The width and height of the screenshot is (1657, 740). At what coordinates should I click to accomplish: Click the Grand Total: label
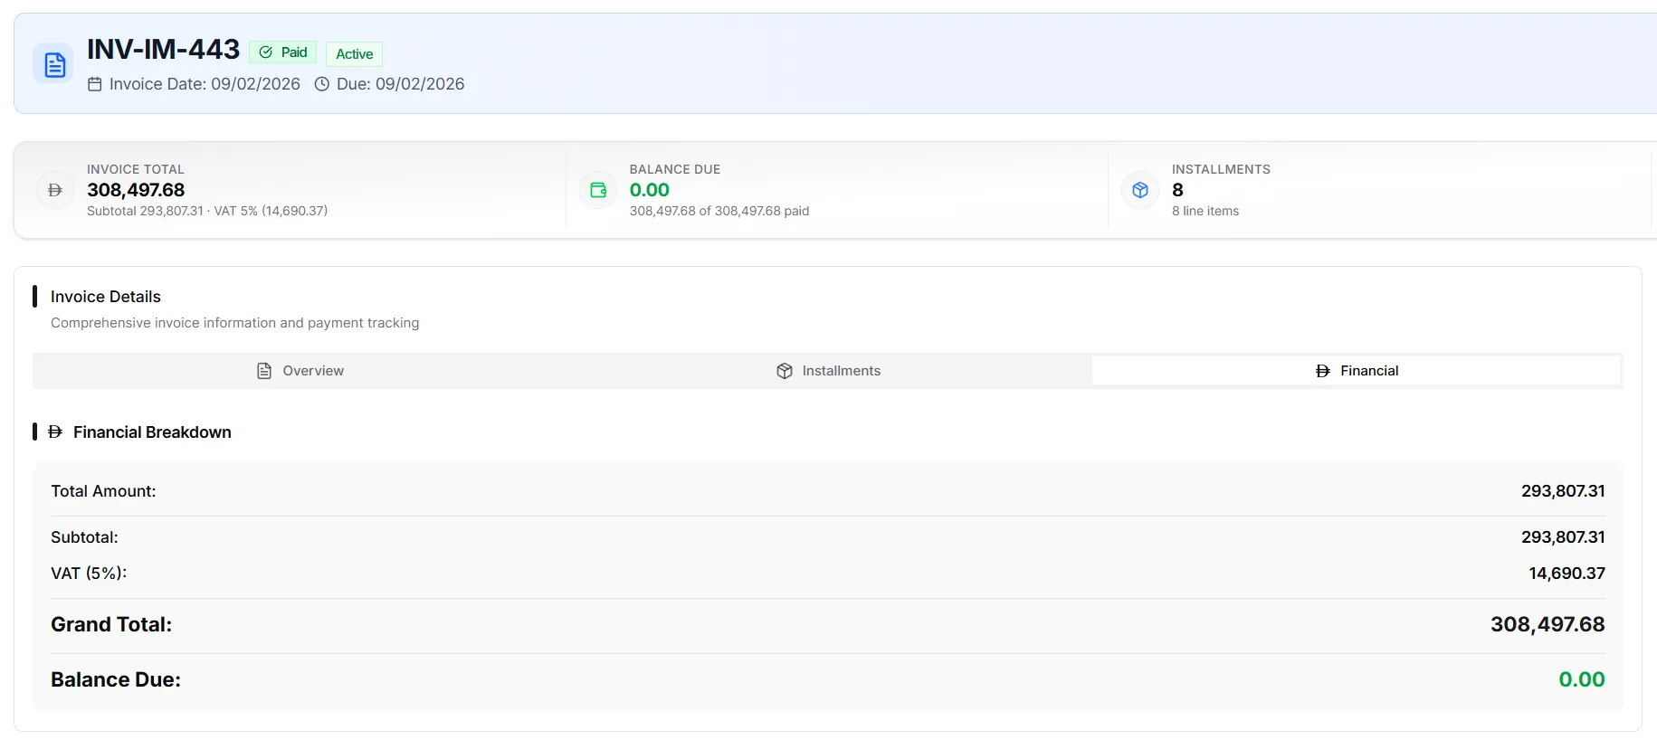(111, 624)
